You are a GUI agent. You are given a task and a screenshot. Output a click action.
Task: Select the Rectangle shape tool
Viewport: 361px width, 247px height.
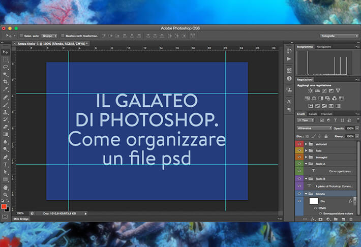[x=6, y=179]
